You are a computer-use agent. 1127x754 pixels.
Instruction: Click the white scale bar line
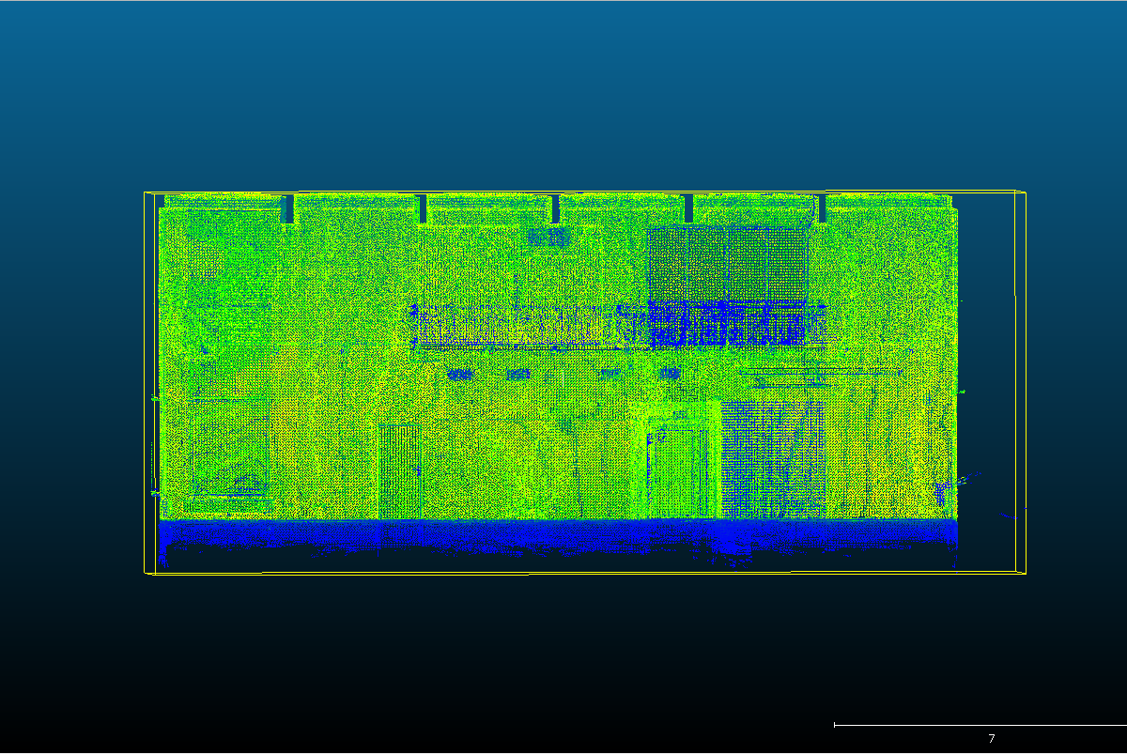977,725
